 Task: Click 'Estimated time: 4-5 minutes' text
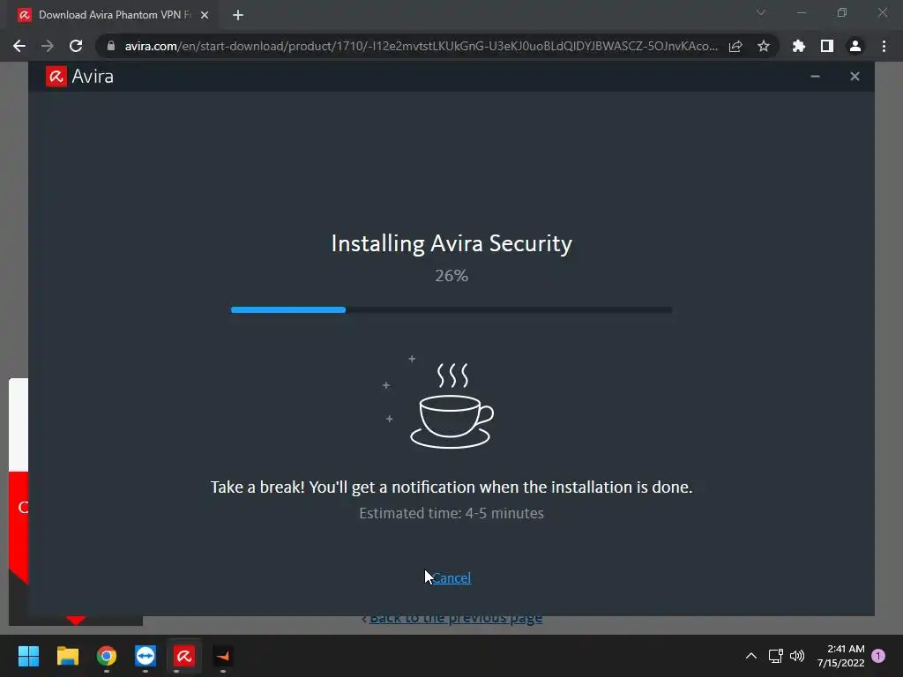click(451, 513)
